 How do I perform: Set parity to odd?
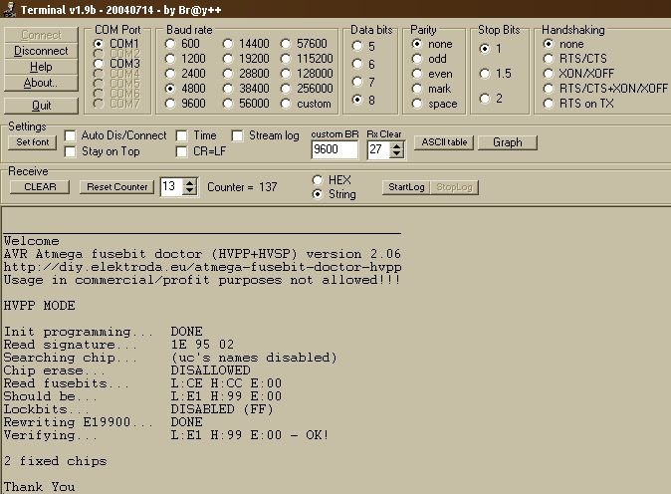coord(417,59)
